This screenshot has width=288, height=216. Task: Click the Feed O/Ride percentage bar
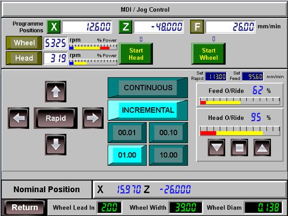[x=240, y=102]
